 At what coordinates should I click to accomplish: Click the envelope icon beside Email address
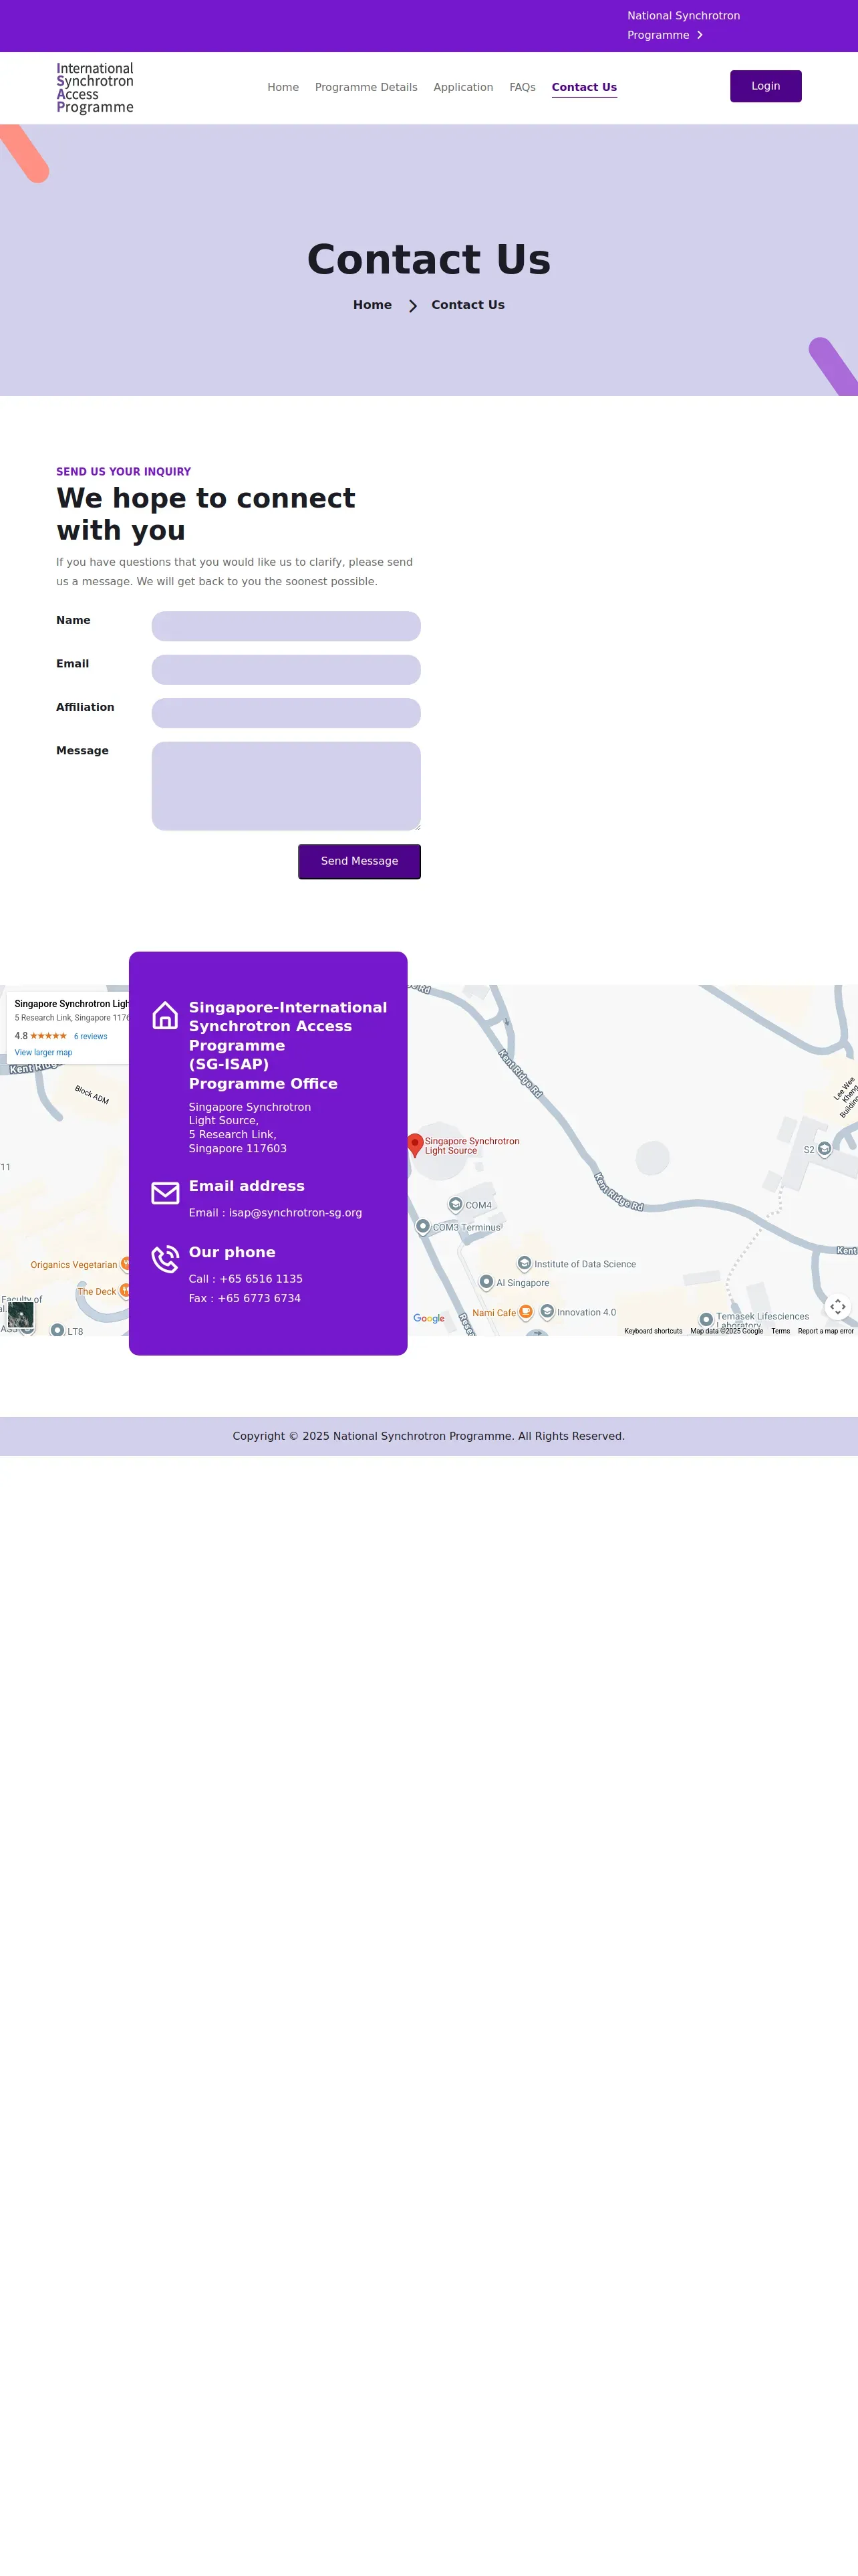tap(166, 1193)
